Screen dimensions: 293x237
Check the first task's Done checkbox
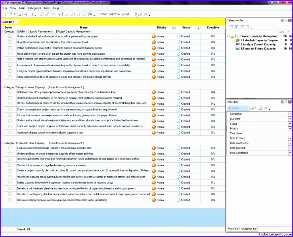point(10,36)
